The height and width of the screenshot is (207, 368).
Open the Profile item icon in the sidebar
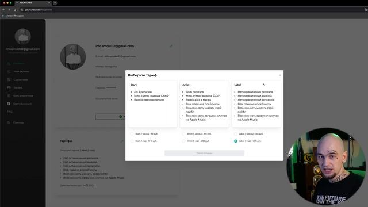(x=9, y=64)
